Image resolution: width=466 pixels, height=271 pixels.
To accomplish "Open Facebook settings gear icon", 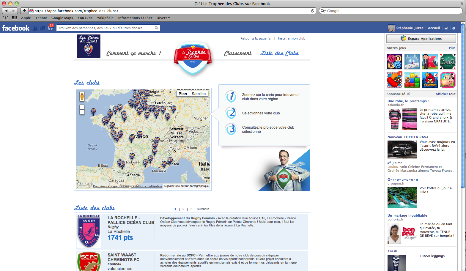I will click(x=454, y=28).
